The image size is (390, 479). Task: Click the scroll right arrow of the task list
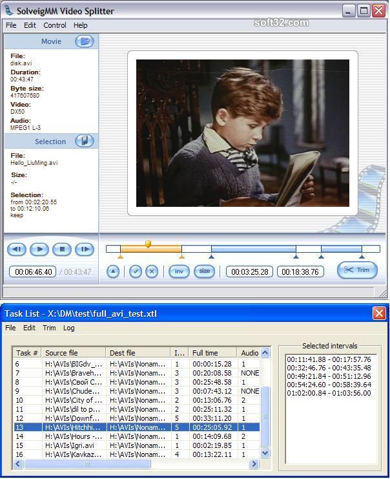(254, 463)
